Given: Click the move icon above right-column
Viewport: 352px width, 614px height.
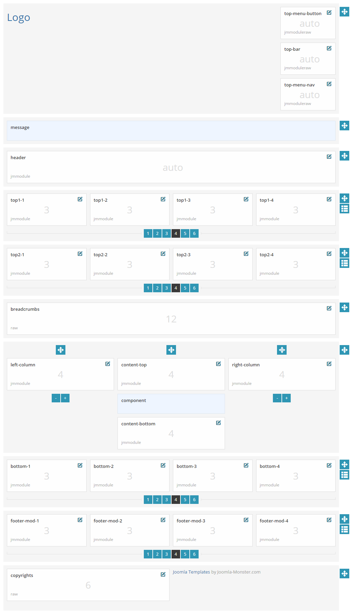Looking at the screenshot, I should 282,350.
